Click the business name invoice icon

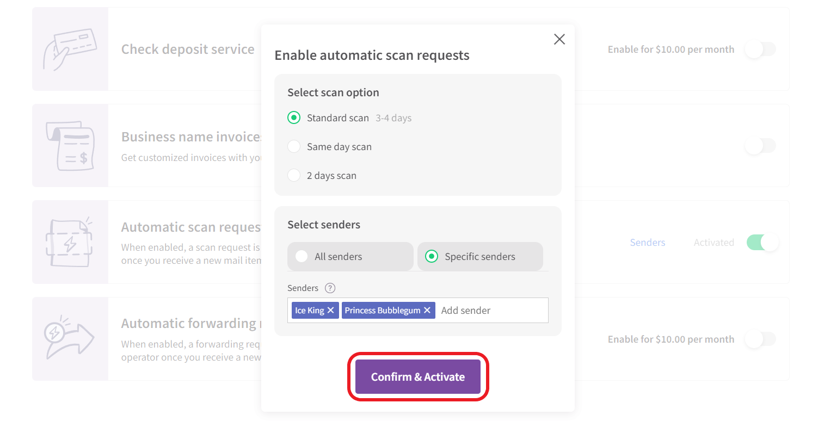tap(70, 146)
